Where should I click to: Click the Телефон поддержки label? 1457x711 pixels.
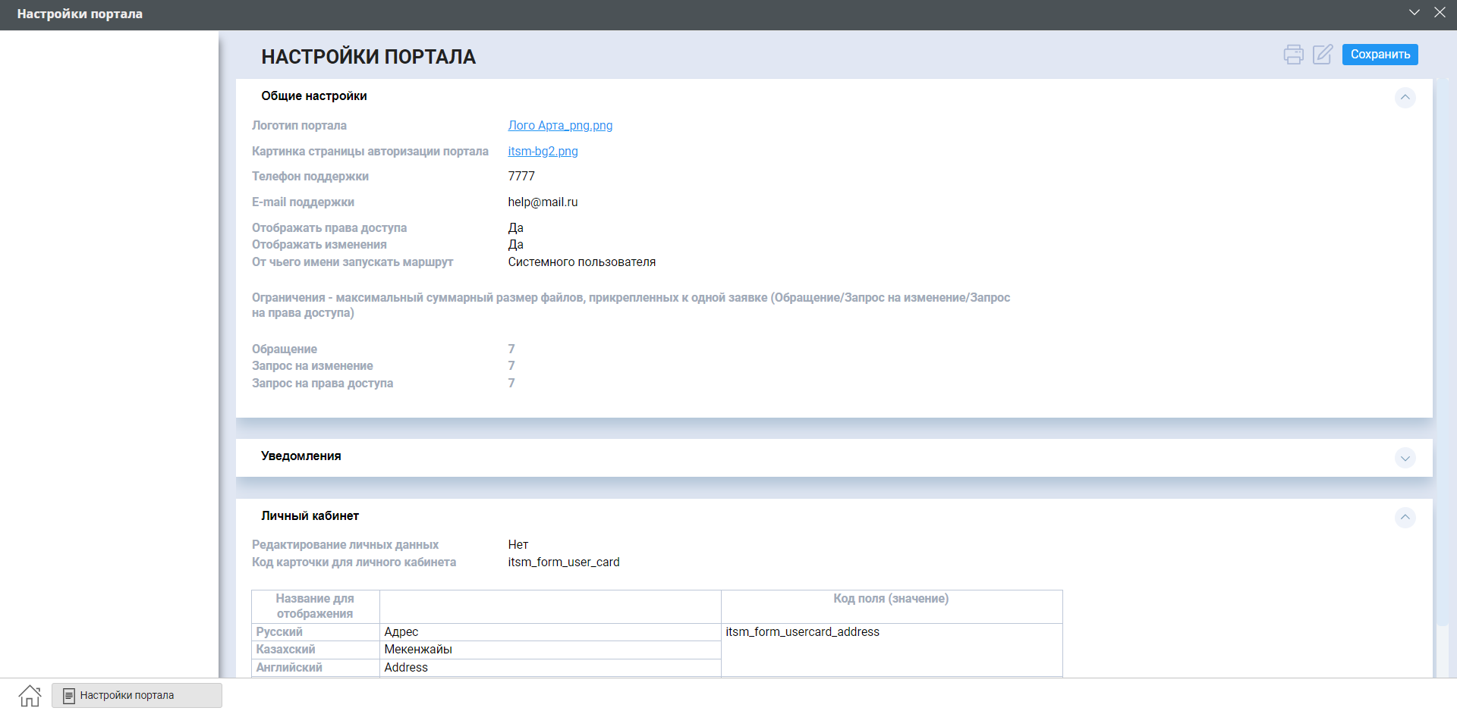[310, 177]
